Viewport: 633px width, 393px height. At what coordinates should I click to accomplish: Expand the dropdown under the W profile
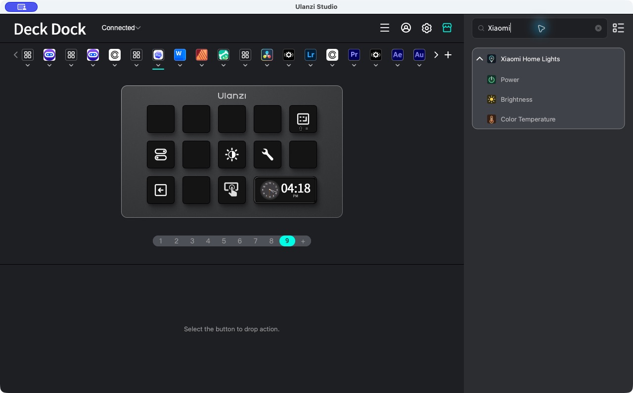click(180, 65)
